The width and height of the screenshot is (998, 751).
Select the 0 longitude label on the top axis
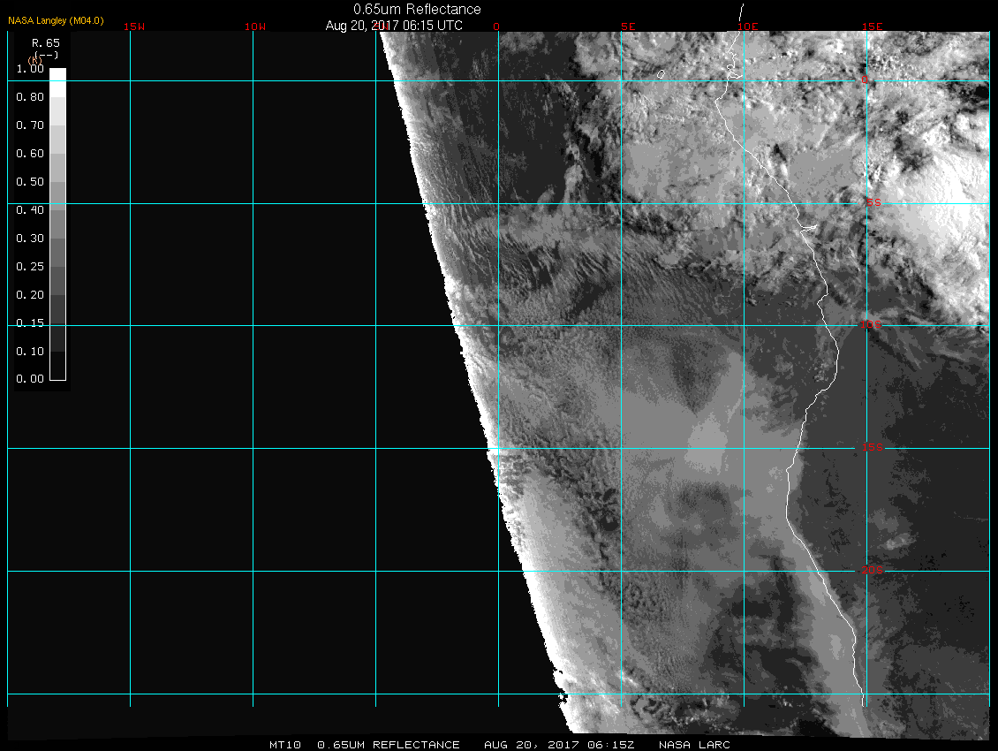click(496, 27)
